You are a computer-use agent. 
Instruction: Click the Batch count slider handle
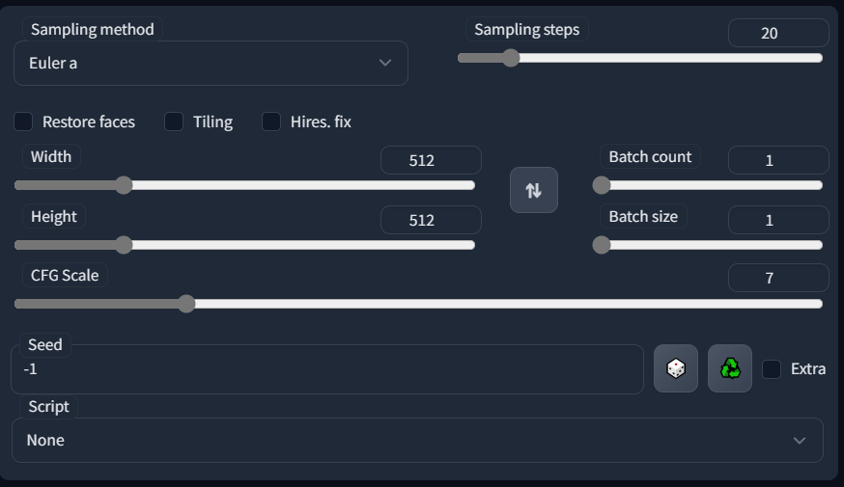(x=602, y=185)
